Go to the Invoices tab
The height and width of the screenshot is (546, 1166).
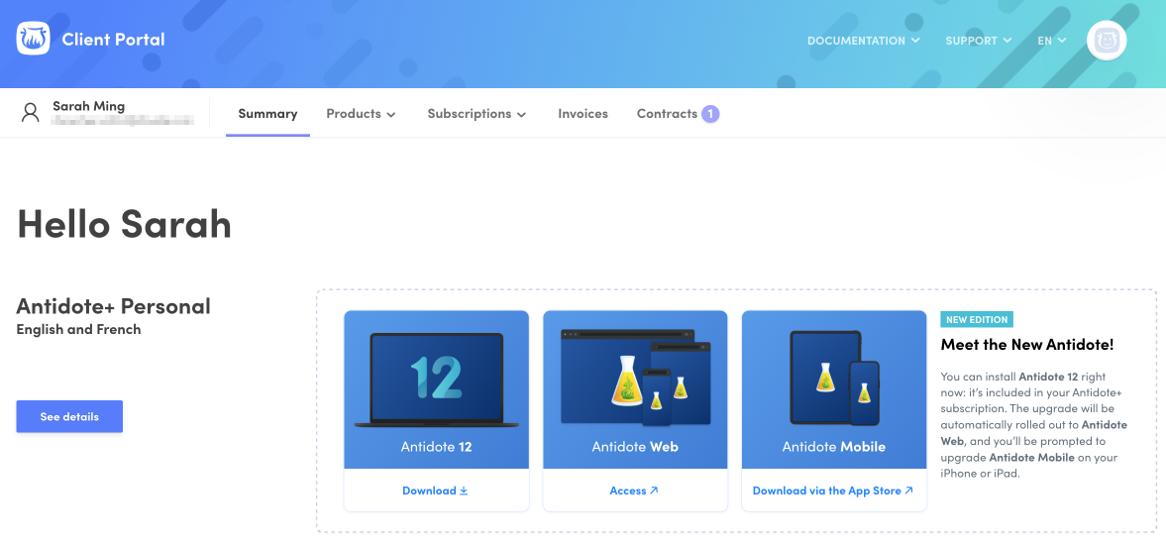(583, 114)
